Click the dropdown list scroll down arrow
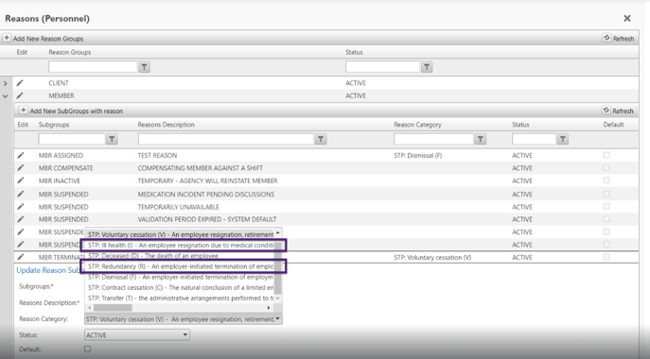The height and width of the screenshot is (359, 650). coord(278,299)
